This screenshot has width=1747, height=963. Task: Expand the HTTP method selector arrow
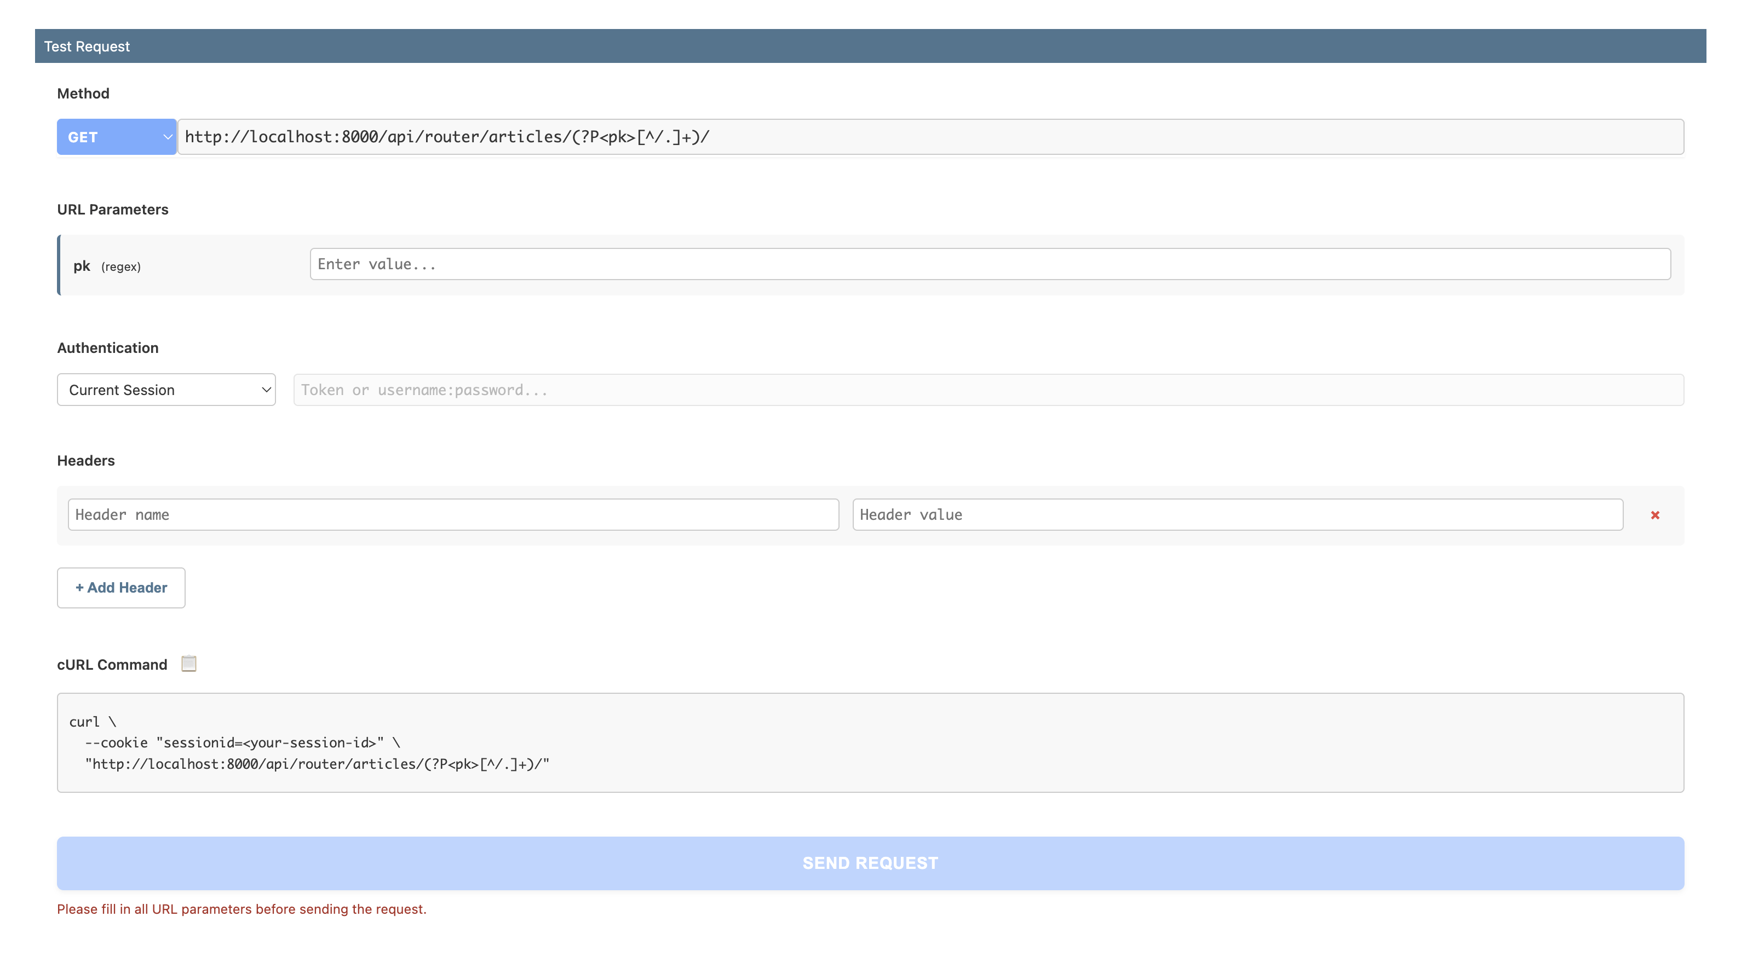pyautogui.click(x=168, y=136)
